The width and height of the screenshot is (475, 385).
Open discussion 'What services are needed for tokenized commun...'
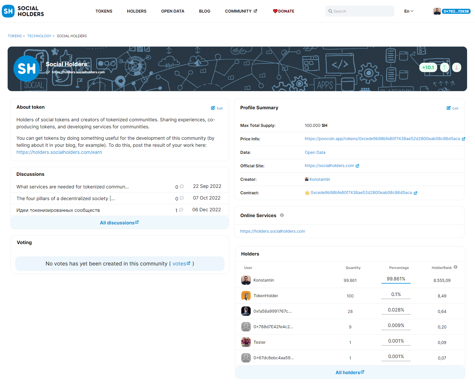pos(73,187)
